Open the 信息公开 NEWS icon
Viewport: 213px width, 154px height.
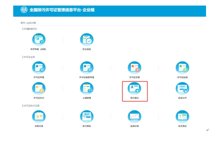click(182, 88)
